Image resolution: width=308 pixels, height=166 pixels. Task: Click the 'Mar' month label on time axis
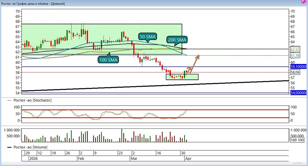pos(134,159)
